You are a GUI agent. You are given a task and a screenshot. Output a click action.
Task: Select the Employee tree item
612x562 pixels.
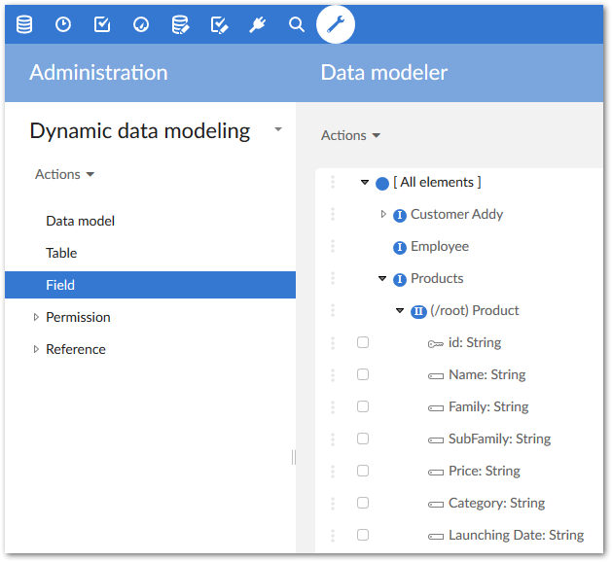439,246
